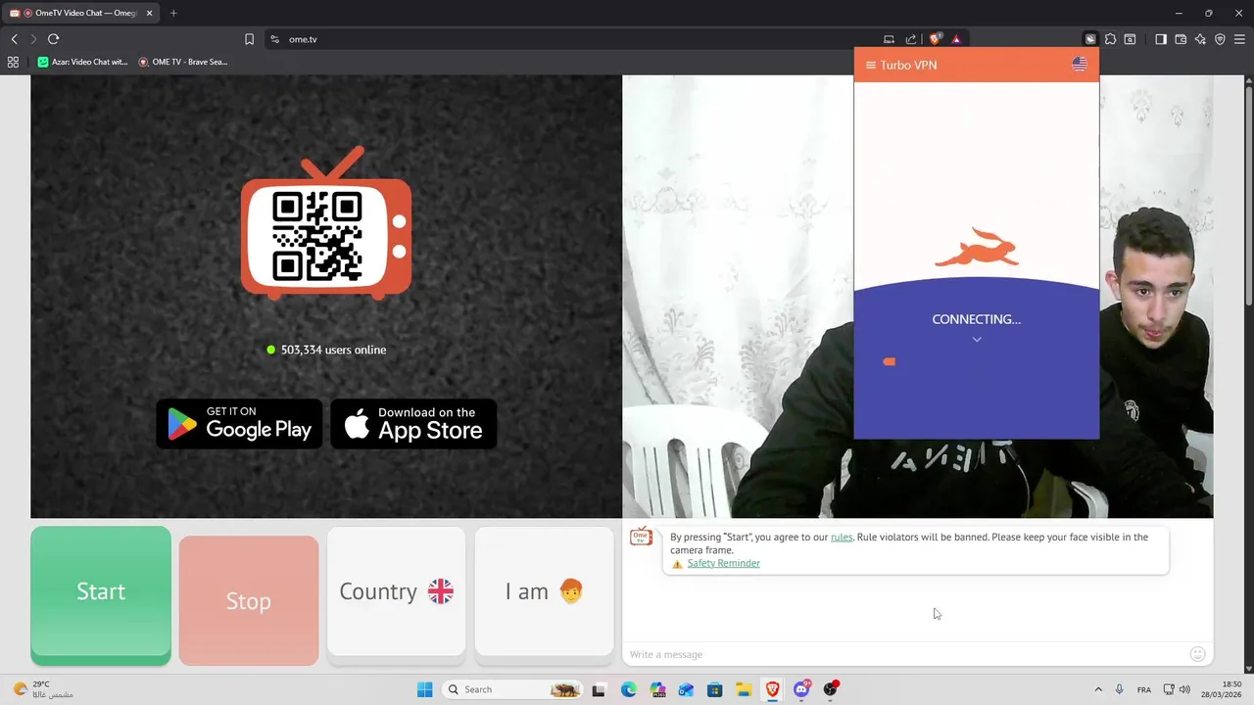1254x705 pixels.
Task: Open Windows Start menu
Action: coord(424,689)
